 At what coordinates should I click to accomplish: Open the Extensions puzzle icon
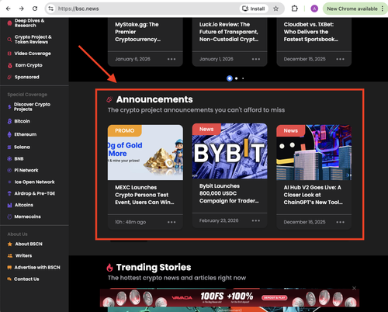294,9
